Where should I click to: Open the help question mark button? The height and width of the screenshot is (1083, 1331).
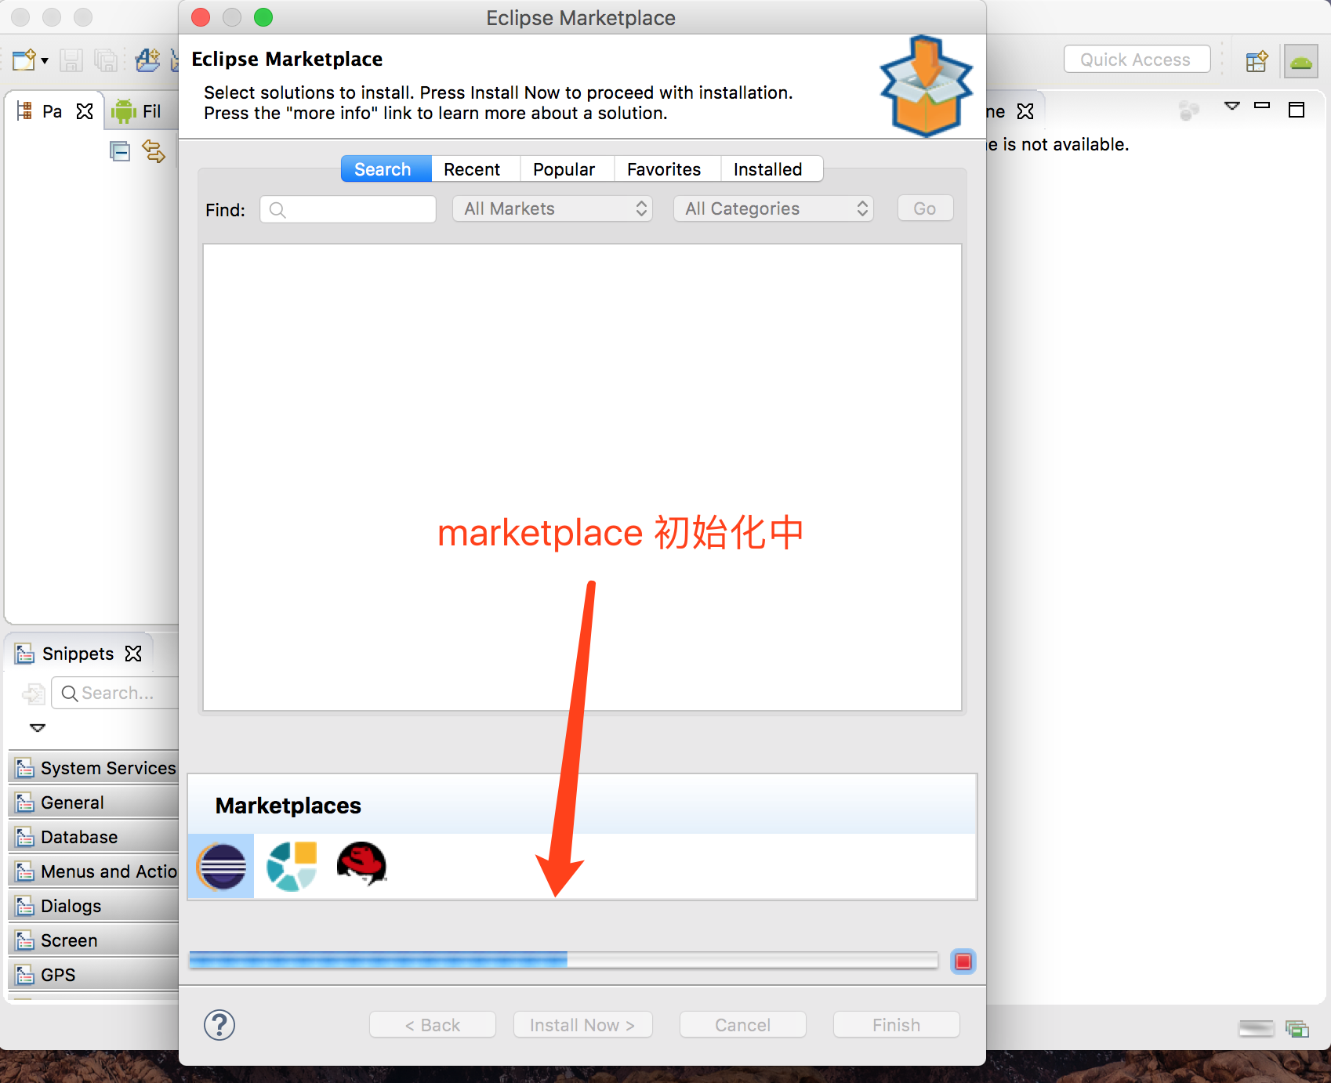pos(219,1025)
